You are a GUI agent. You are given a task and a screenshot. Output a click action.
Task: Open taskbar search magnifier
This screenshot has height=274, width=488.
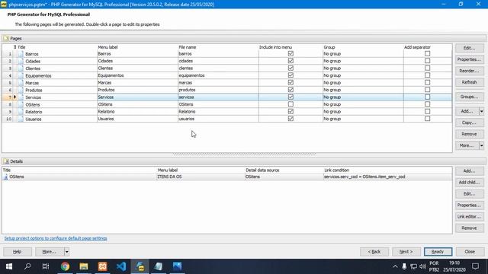point(27,266)
